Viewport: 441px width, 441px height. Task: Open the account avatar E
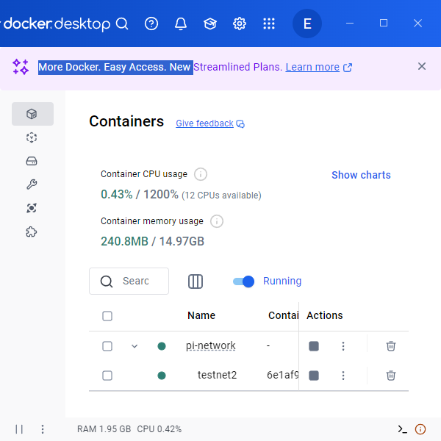(x=307, y=24)
